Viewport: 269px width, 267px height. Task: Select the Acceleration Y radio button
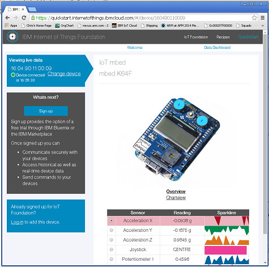pos(112,230)
